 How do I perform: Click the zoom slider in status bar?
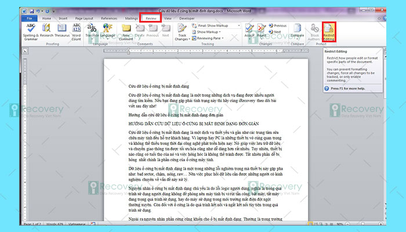(363, 224)
